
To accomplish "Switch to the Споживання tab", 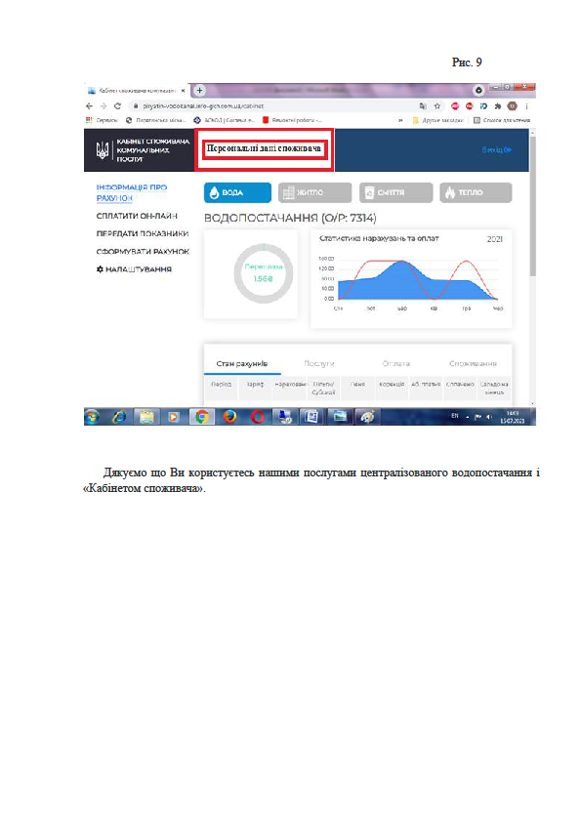I will coord(473,363).
